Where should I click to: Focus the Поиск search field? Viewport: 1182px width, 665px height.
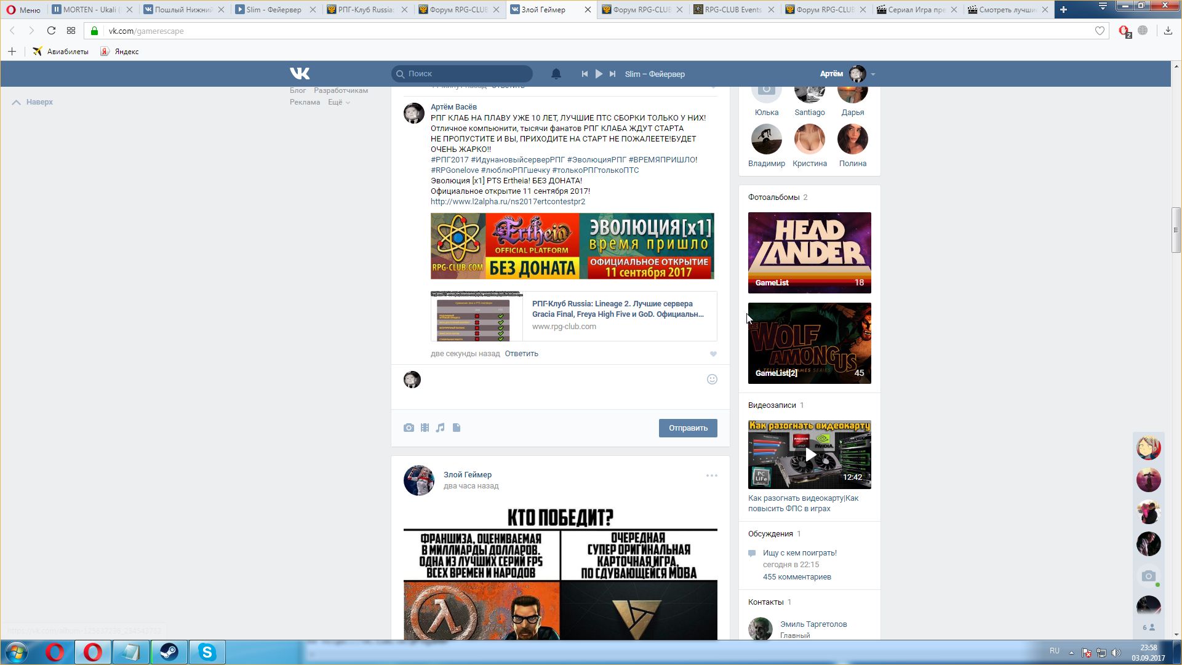pyautogui.click(x=462, y=74)
